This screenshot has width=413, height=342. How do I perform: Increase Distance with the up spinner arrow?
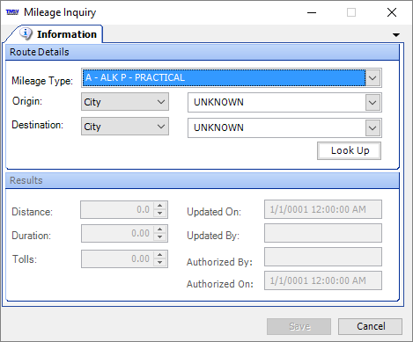[159, 206]
